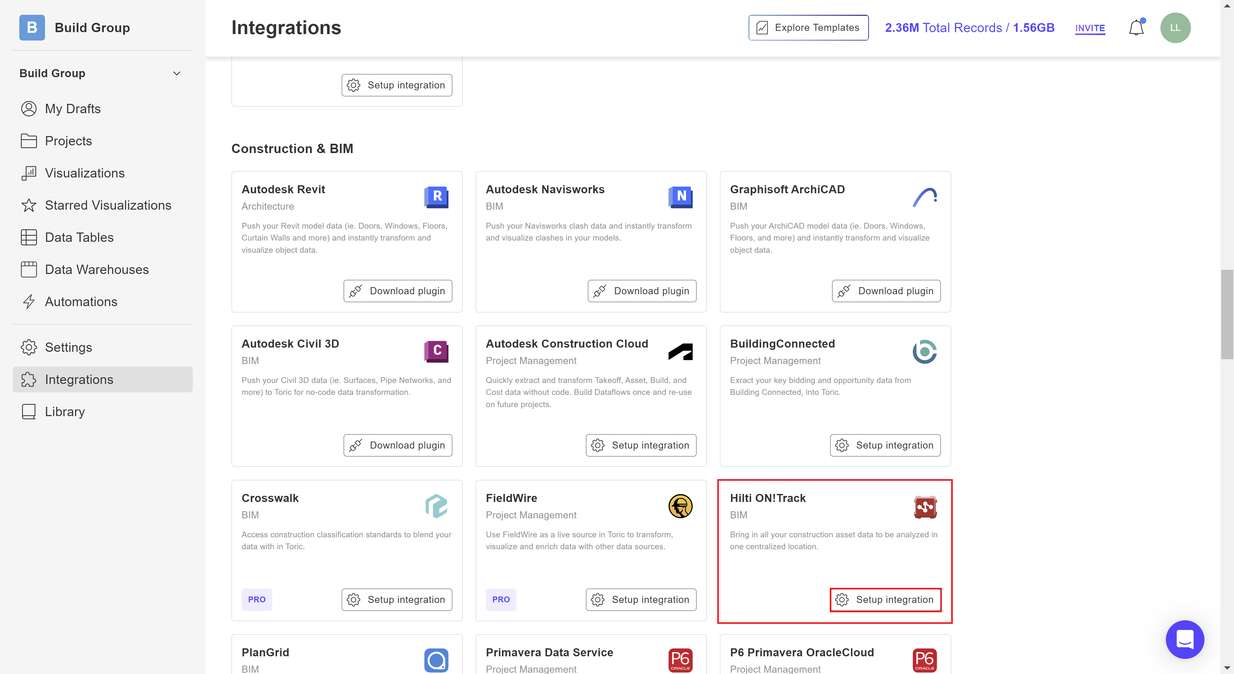Setup integration for Autodesk Construction Cloud
This screenshot has width=1234, height=674.
coord(641,445)
